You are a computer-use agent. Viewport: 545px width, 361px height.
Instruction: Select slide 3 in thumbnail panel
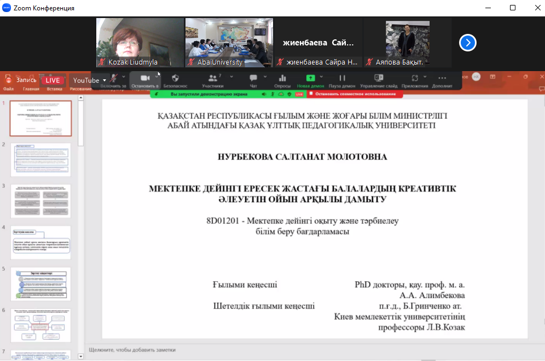tap(40, 201)
